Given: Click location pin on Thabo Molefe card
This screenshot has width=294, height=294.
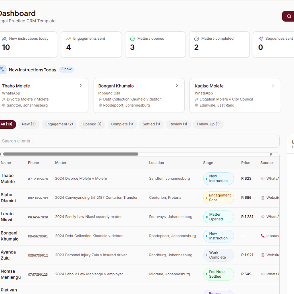Looking at the screenshot, I should pos(3,105).
